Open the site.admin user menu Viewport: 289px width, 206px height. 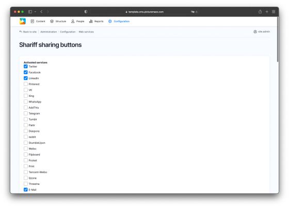[262, 31]
